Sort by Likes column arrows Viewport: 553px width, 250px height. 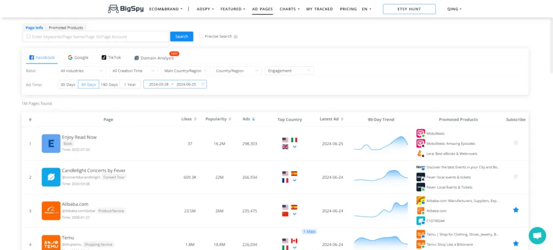[195, 120]
